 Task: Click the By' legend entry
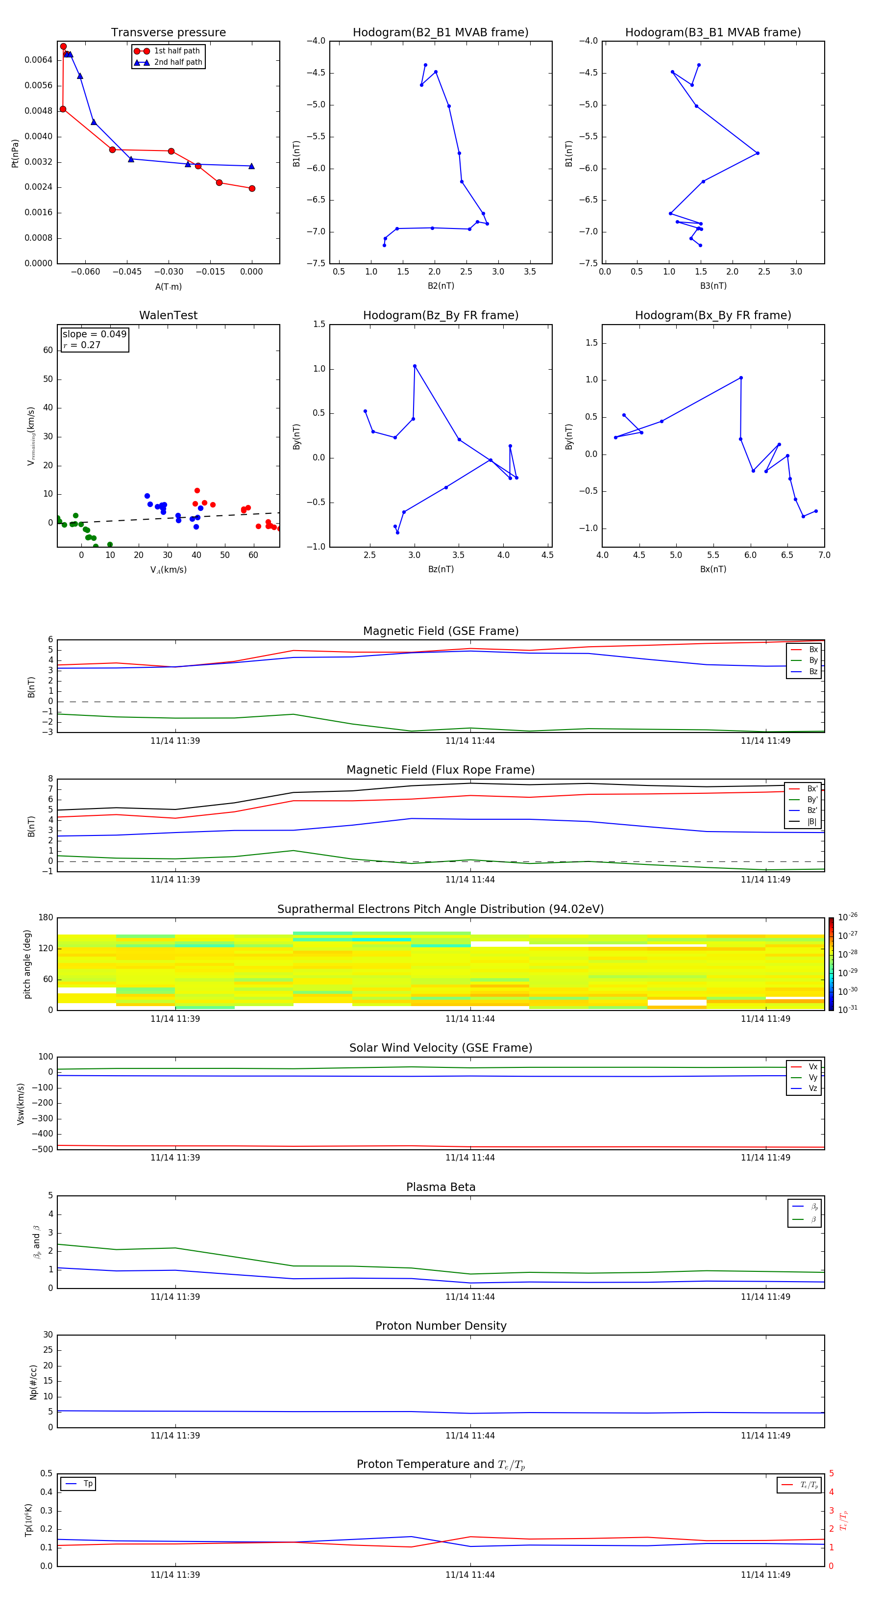pyautogui.click(x=804, y=800)
